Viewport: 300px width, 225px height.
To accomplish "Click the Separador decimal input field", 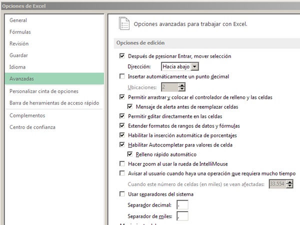I will tap(182, 205).
